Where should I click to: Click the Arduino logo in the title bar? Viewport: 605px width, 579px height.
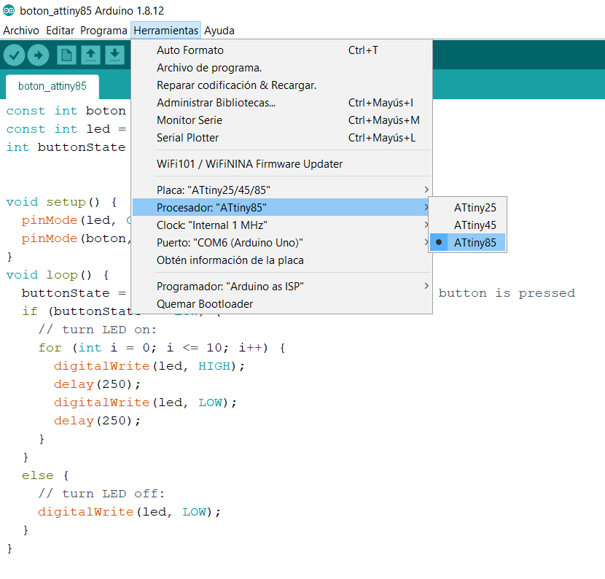9,11
